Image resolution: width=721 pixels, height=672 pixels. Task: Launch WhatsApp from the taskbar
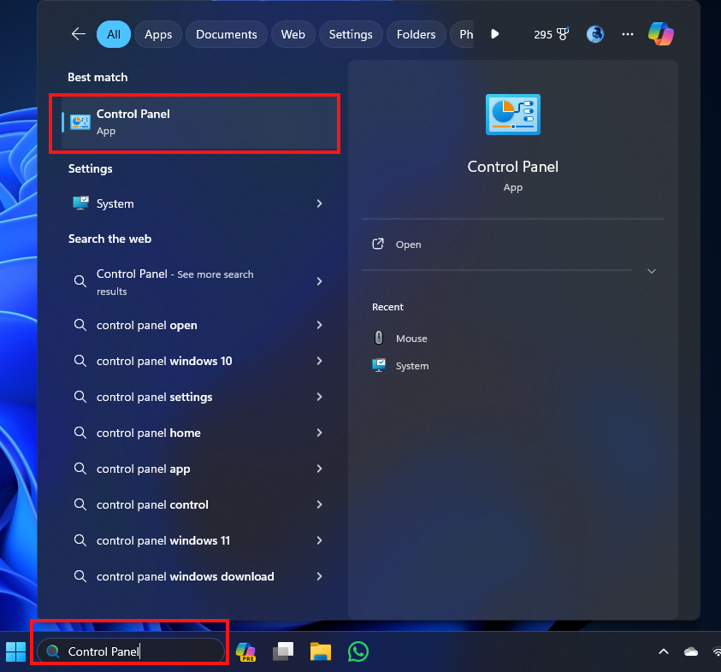tap(358, 651)
